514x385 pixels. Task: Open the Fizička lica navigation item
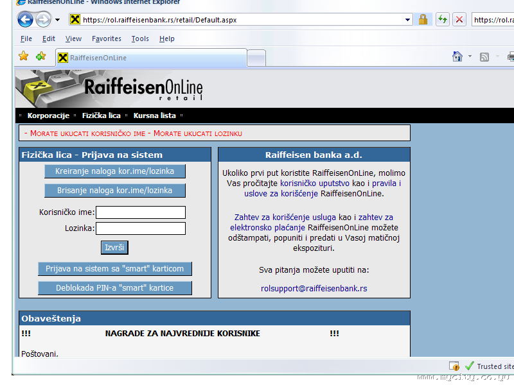[x=102, y=116]
